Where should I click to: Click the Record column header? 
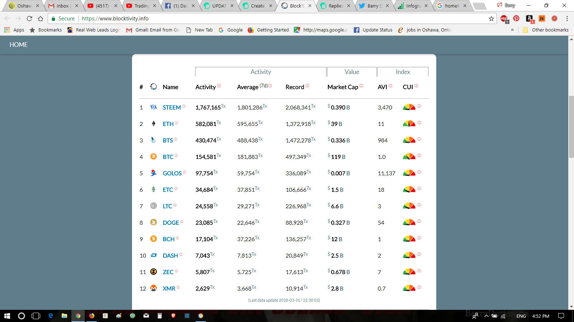coord(295,87)
